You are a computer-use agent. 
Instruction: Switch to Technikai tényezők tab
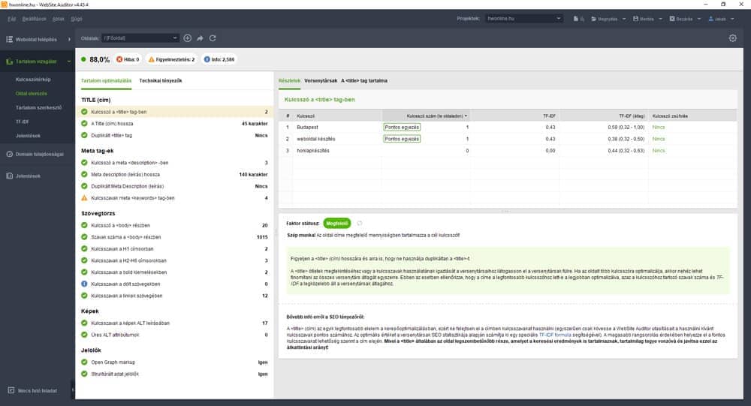(161, 80)
